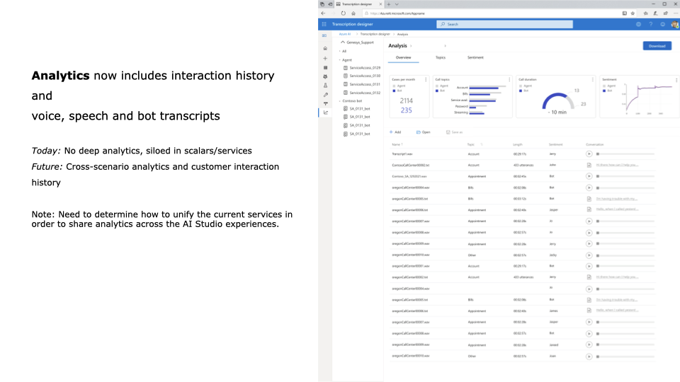Toggle the navigation panel icon atop the left sidebar

click(324, 35)
